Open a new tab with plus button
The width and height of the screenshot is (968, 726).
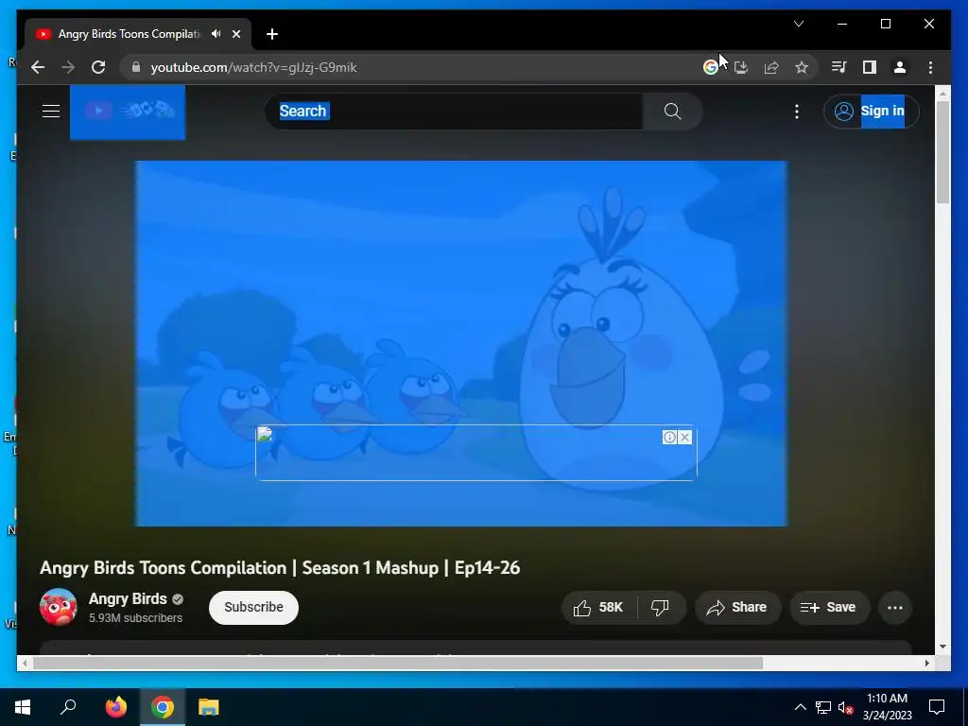(272, 34)
